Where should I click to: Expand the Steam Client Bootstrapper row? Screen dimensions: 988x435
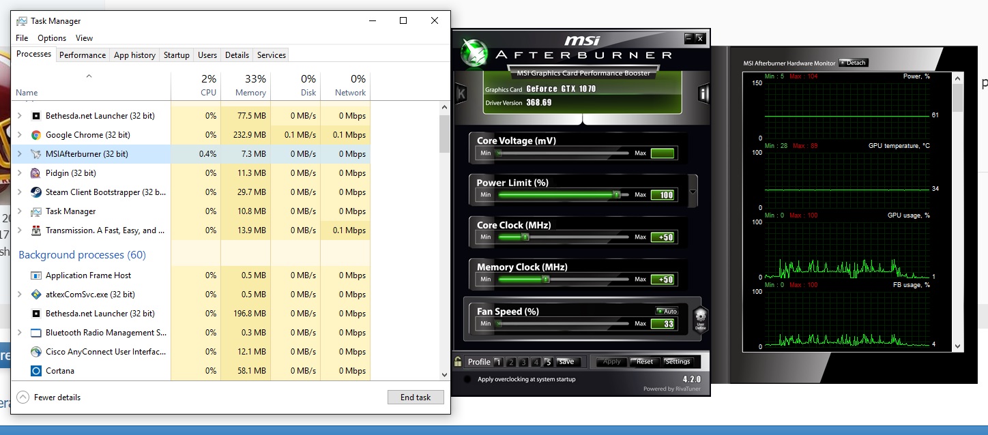(19, 192)
